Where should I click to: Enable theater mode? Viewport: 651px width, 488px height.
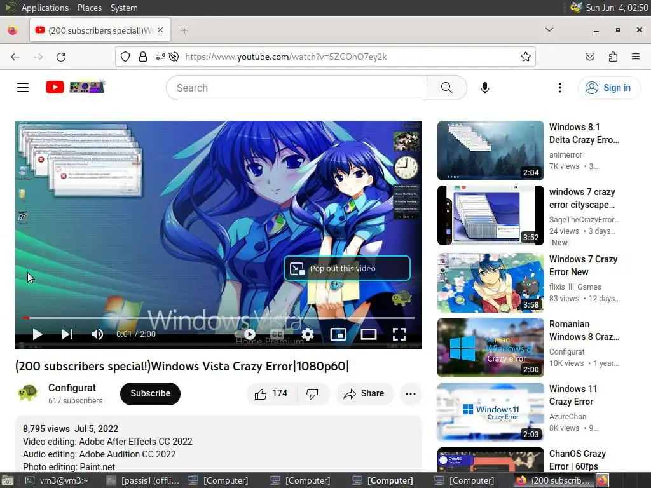coord(368,334)
